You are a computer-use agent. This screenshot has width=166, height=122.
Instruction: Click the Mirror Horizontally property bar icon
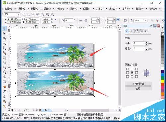coord(81,20)
